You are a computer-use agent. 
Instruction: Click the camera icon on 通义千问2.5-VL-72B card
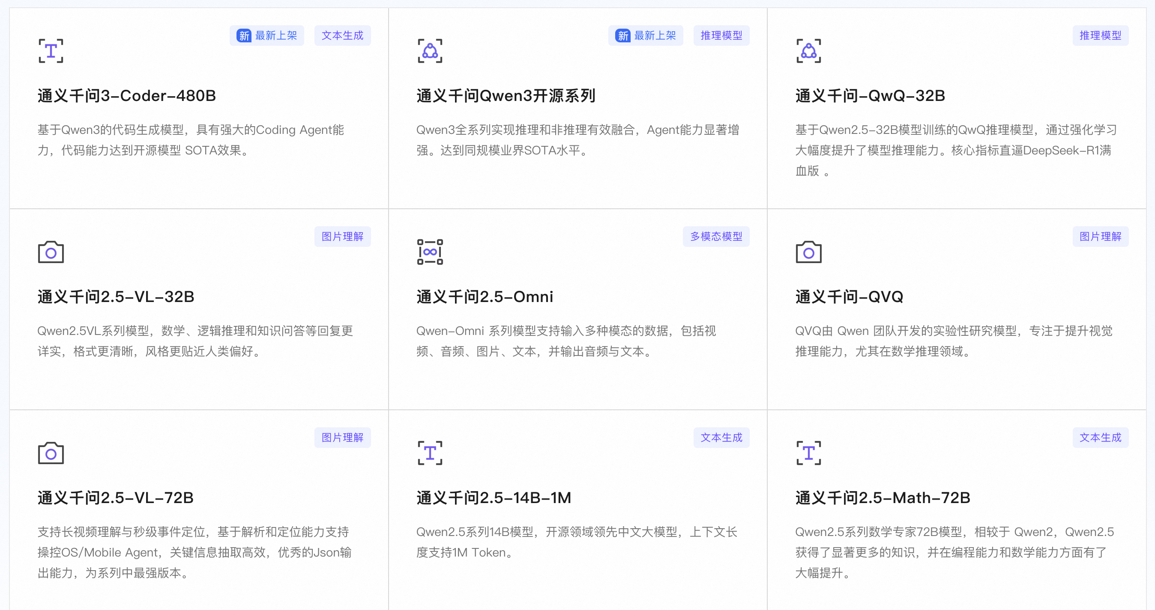click(51, 453)
